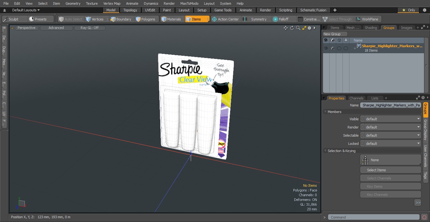Switch to Items selection mode

[197, 19]
